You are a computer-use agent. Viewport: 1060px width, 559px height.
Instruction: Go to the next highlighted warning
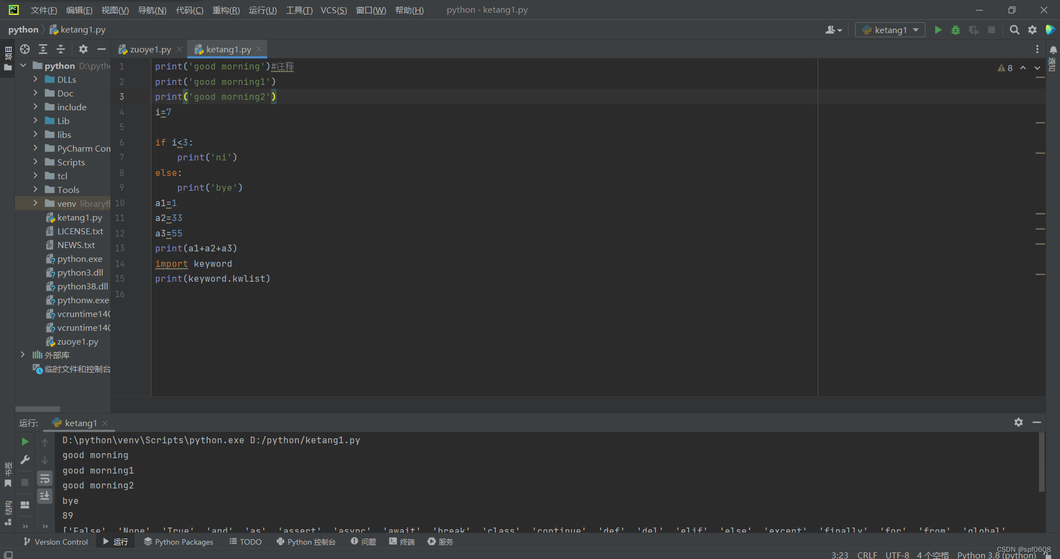coord(1037,68)
